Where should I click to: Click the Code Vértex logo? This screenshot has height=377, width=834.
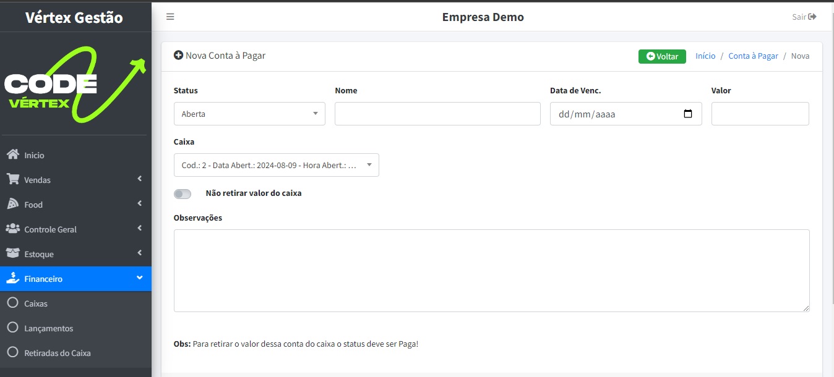tap(75, 84)
